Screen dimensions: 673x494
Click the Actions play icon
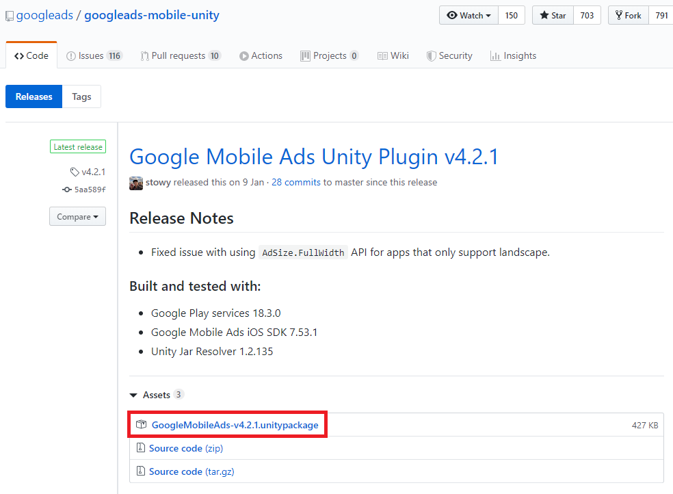(x=243, y=56)
